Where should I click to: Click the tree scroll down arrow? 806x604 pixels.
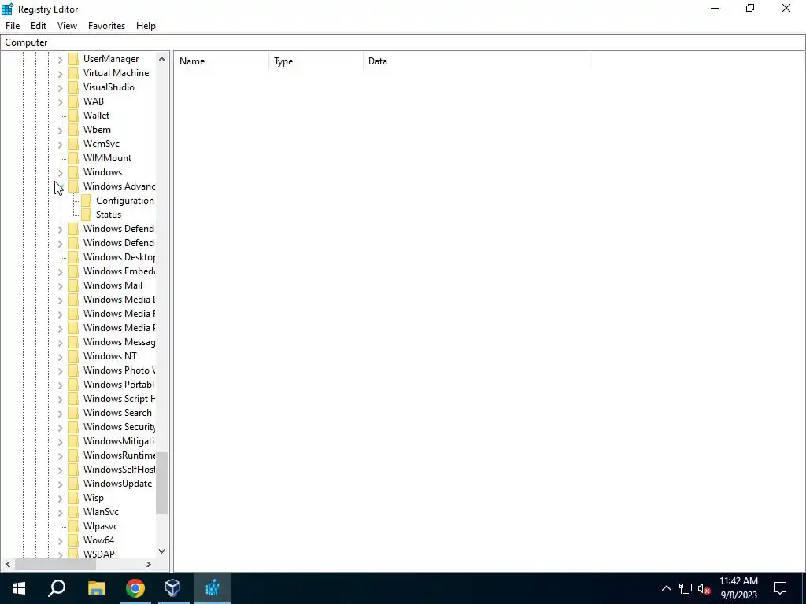pos(162,551)
